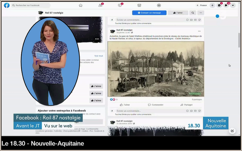Open the Home feed icon

coord(81,5)
